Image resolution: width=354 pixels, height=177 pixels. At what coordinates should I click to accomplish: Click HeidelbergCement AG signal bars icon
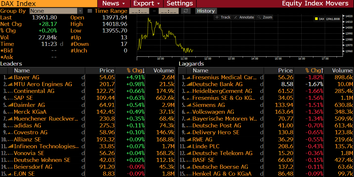(x=189, y=91)
